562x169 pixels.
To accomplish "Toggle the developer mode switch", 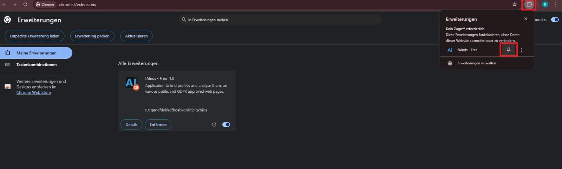I will coord(555,20).
